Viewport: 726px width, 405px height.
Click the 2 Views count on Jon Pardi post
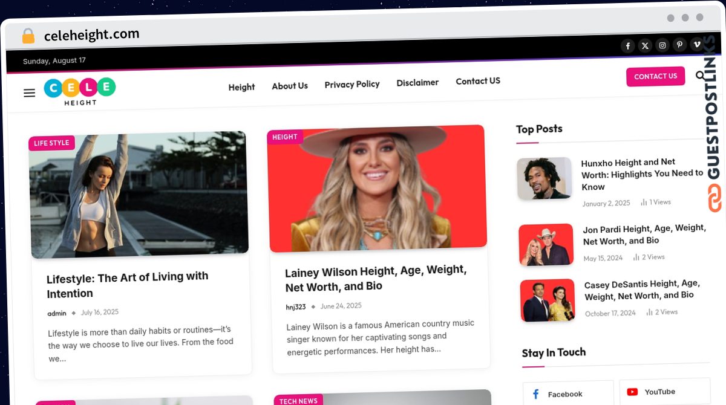(x=649, y=258)
